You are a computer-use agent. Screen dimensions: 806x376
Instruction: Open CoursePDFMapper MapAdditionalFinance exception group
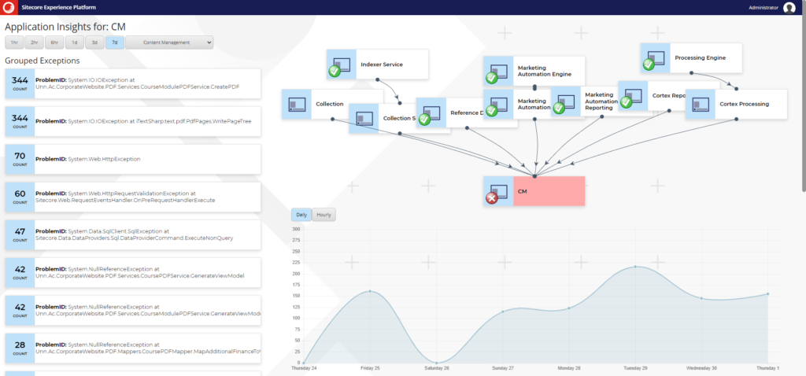[x=132, y=348]
